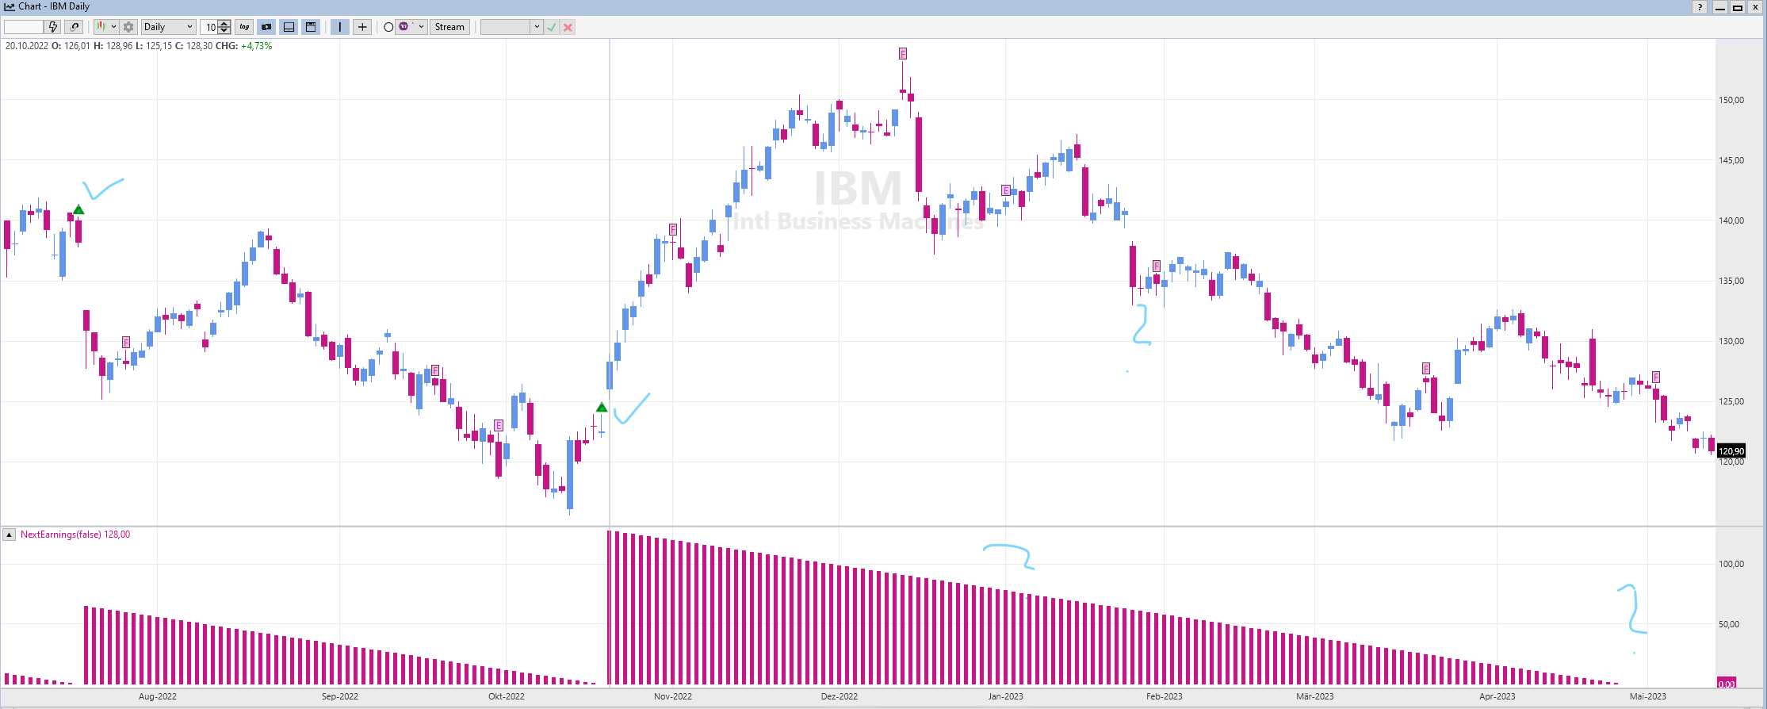Confirm with the green check mark icon
1767x709 pixels.
click(x=552, y=27)
